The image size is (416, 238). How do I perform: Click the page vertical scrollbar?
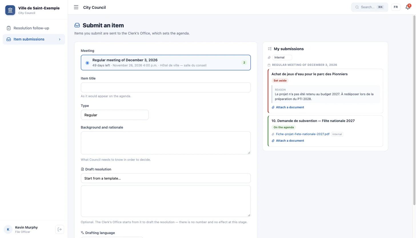[x=414, y=110]
